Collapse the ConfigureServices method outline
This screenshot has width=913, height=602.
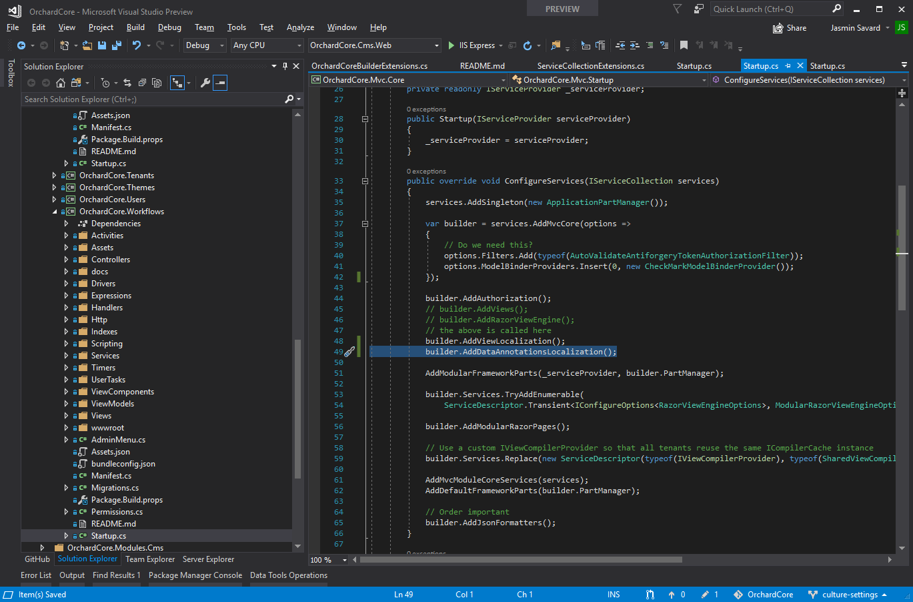(365, 181)
